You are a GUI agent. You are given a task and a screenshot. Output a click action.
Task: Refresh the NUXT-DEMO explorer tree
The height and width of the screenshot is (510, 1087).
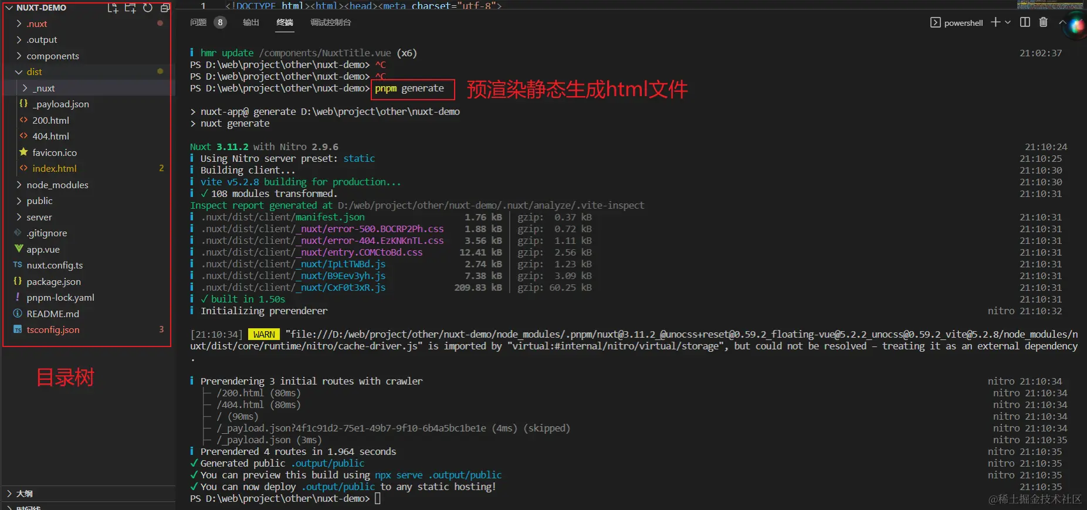[148, 8]
